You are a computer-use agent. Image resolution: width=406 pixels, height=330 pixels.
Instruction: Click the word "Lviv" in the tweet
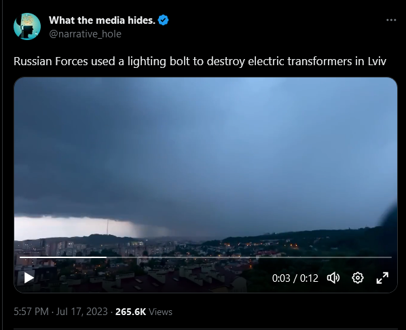coord(377,61)
